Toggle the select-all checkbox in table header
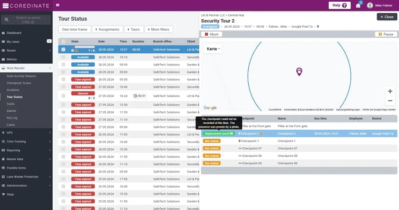Screen dimensions: 399x210 (63, 42)
